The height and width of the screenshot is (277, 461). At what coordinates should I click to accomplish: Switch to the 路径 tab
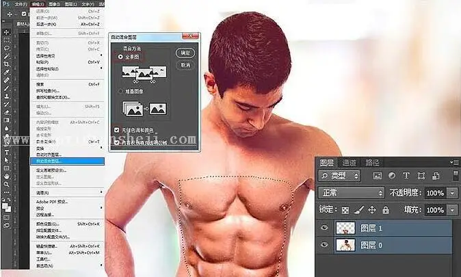[372, 162]
